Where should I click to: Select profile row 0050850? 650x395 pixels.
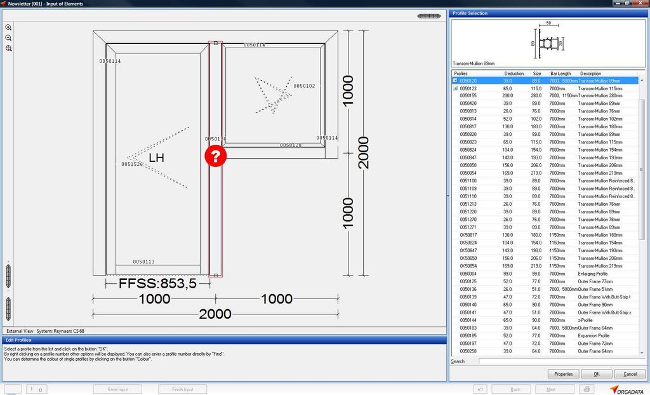pyautogui.click(x=545, y=166)
